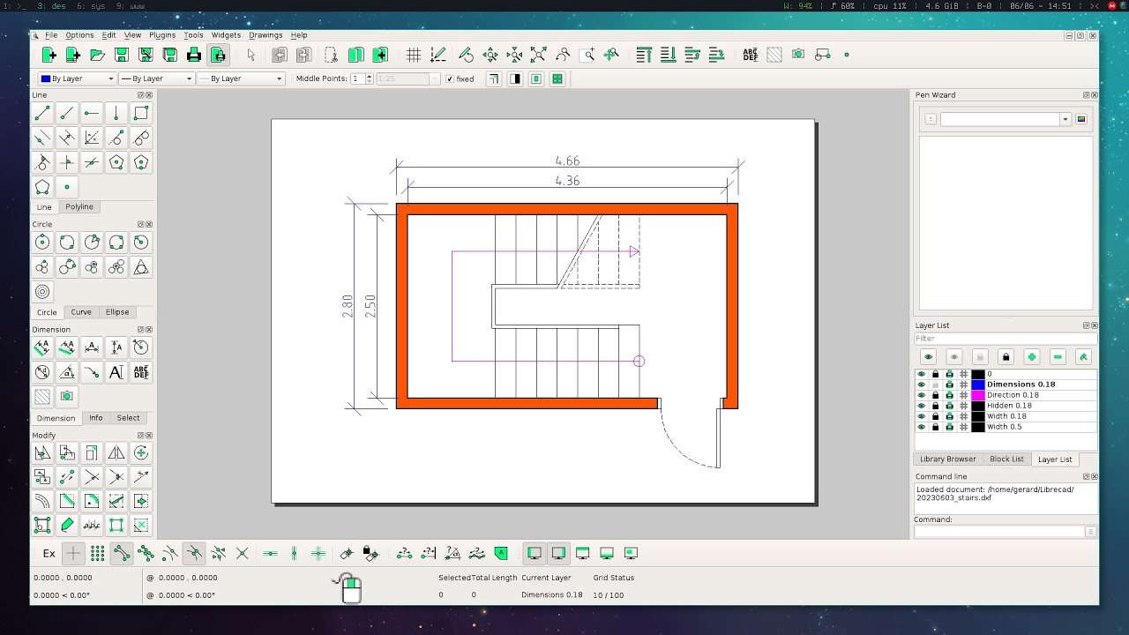Click the Pen Wizard color picker button
Image resolution: width=1129 pixels, height=635 pixels.
(x=1081, y=119)
